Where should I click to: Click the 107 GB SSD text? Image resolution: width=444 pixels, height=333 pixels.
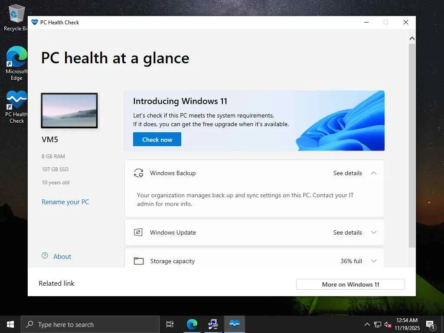[55, 170]
